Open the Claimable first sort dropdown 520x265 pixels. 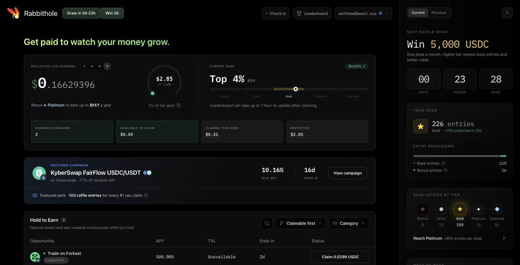click(301, 223)
